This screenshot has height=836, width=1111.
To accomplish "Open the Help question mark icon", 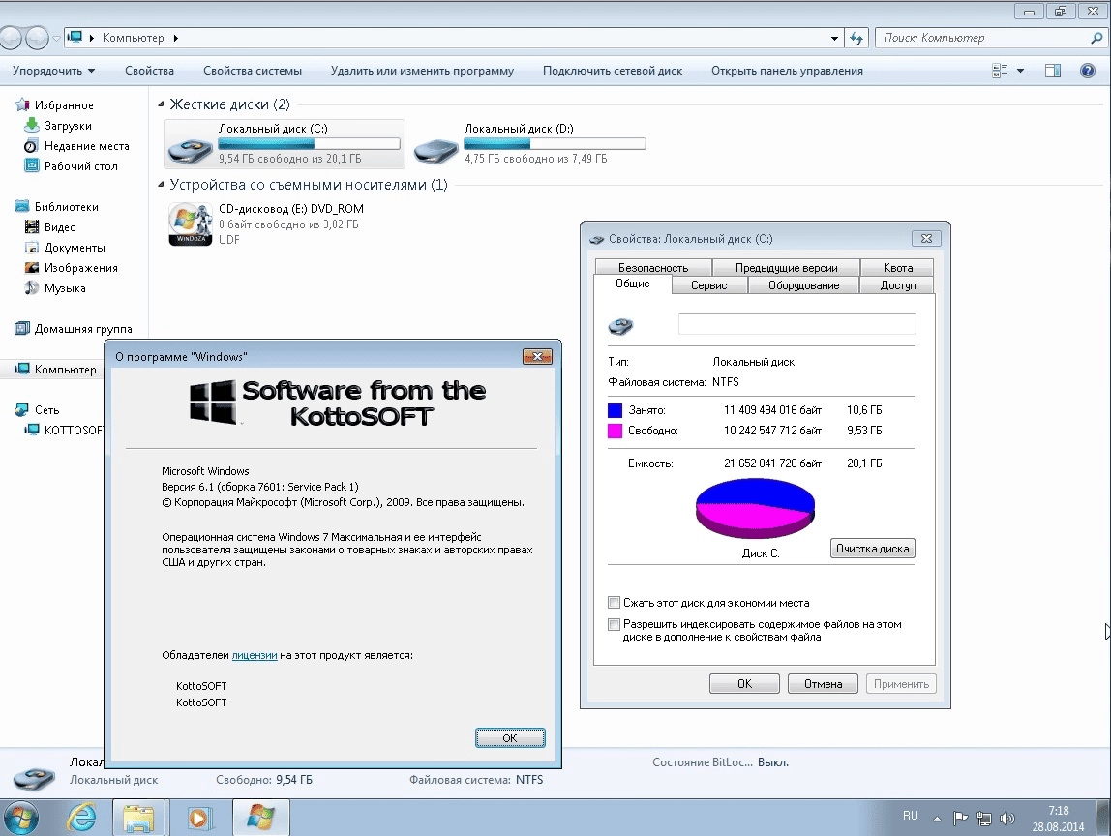I will 1088,71.
